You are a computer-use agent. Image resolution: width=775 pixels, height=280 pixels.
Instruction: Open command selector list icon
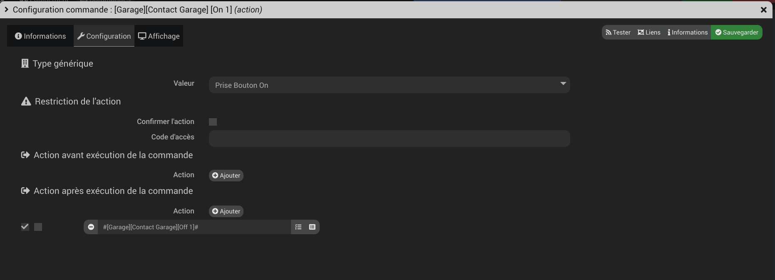(x=298, y=227)
